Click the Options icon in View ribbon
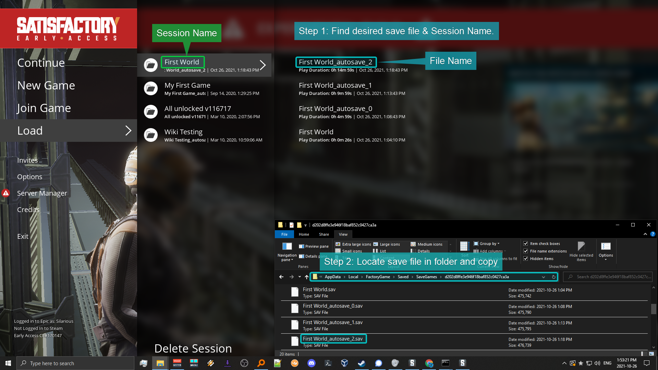This screenshot has width=658, height=370. (606, 246)
